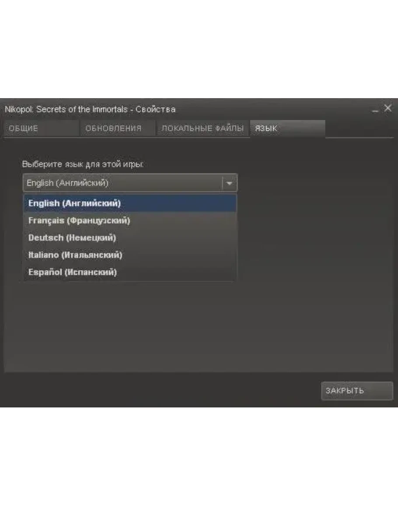Click the language dropdown arrow
The image size is (398, 506).
pyautogui.click(x=230, y=183)
